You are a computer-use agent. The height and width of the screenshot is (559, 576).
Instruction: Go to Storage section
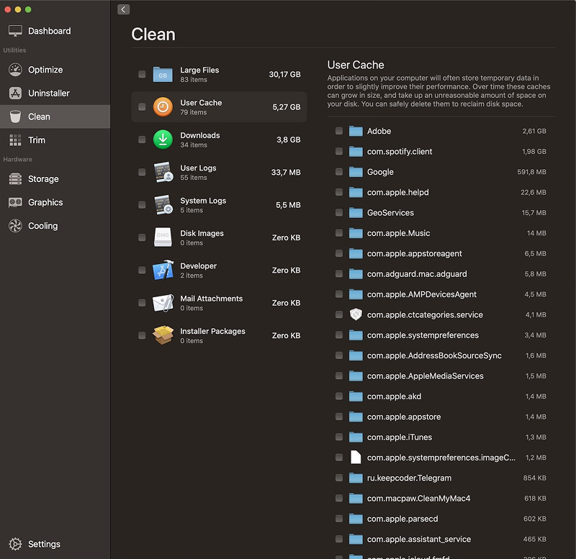point(55,178)
